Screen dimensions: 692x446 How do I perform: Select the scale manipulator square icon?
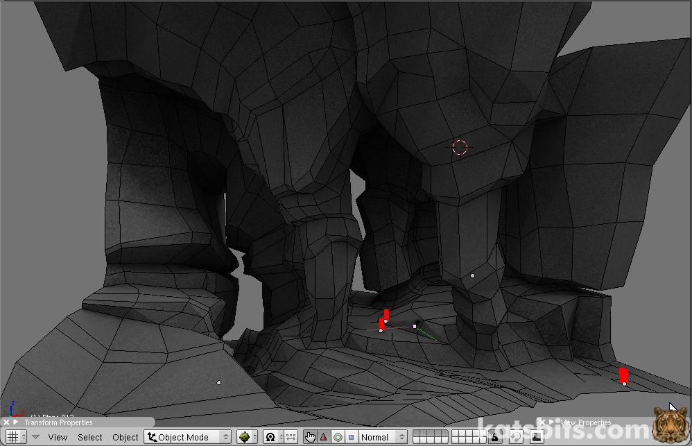click(352, 437)
